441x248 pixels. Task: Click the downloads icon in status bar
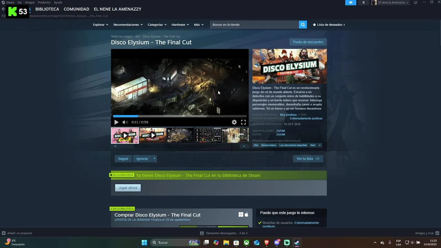(202, 233)
